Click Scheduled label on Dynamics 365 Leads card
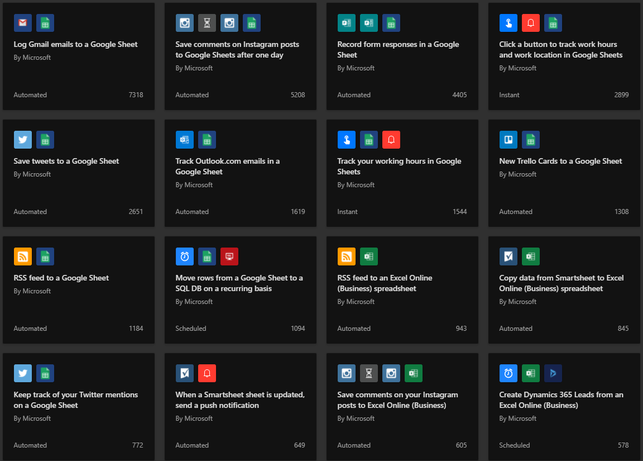The width and height of the screenshot is (643, 461). pos(514,445)
